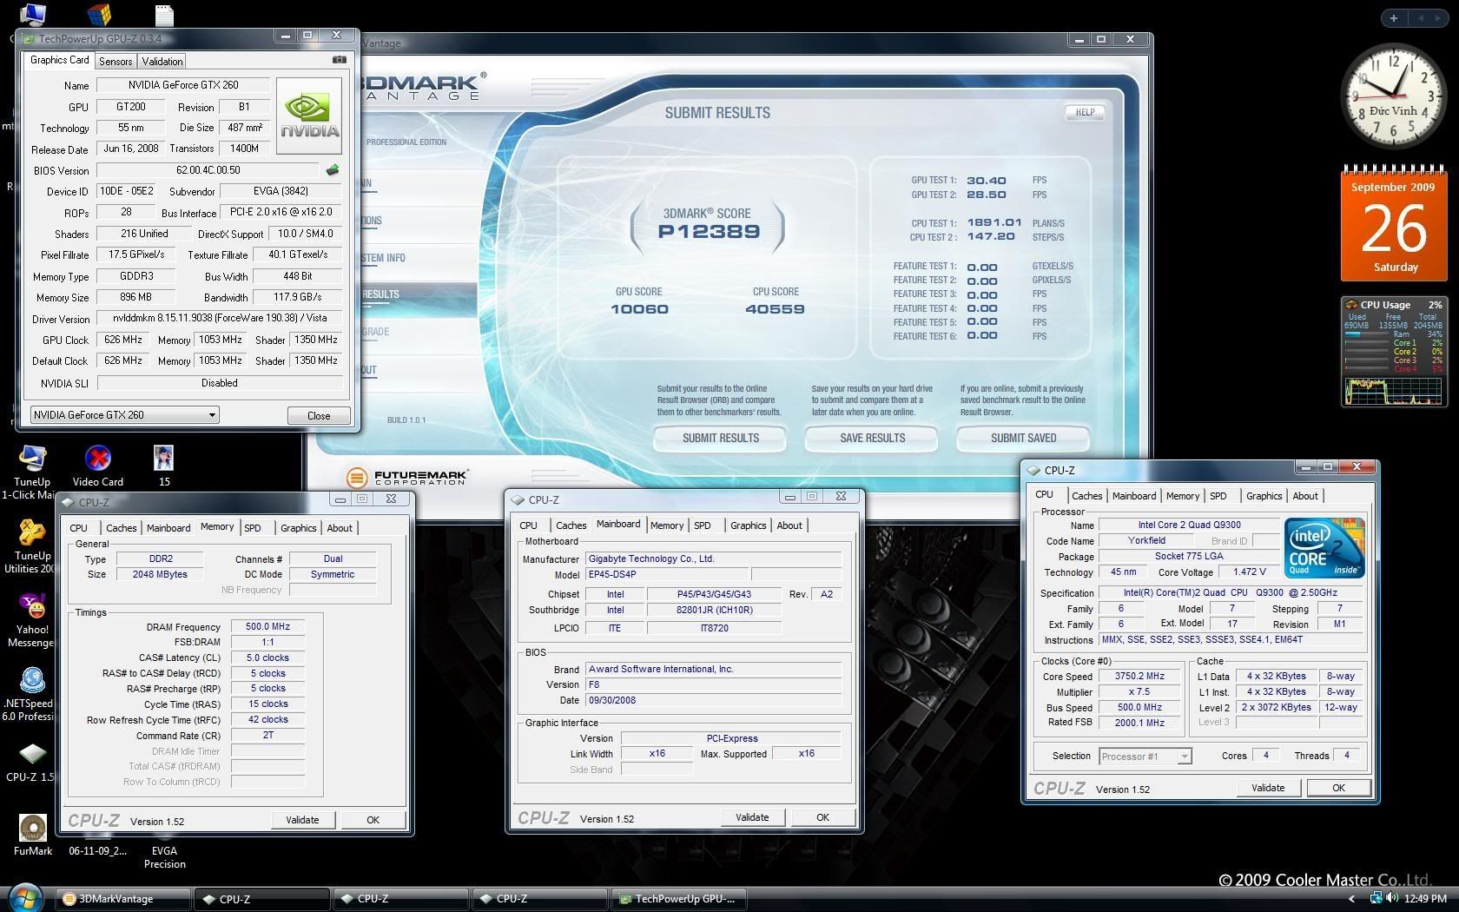1459x912 pixels.
Task: Switch to the Validation tab in GPU-Z
Action: pyautogui.click(x=162, y=62)
